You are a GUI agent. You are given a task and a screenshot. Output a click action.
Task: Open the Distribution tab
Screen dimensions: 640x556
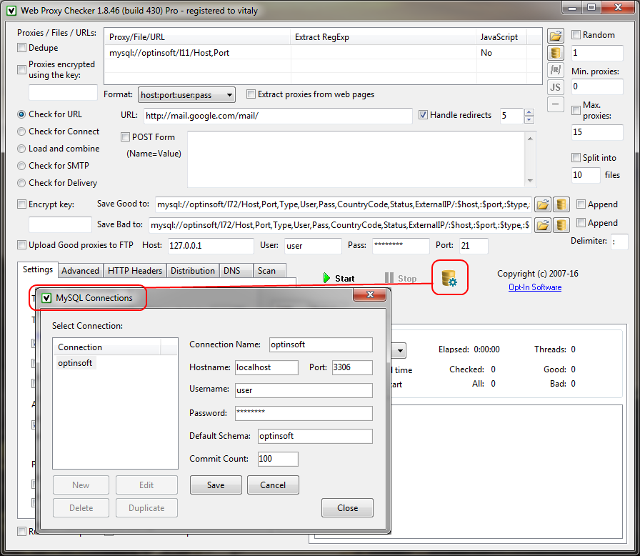[x=193, y=271]
